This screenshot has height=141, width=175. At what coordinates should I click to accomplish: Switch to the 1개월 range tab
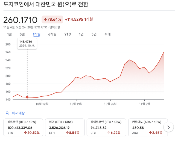click(x=36, y=34)
